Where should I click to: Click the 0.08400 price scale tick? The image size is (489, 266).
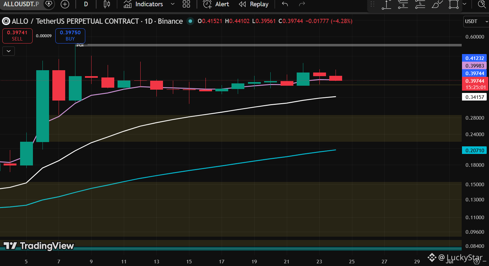pos(474,246)
